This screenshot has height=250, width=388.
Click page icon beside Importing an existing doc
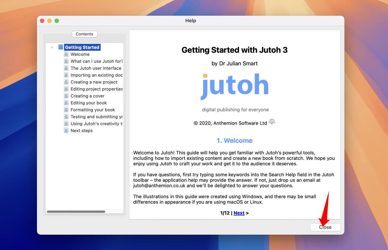pyautogui.click(x=66, y=75)
